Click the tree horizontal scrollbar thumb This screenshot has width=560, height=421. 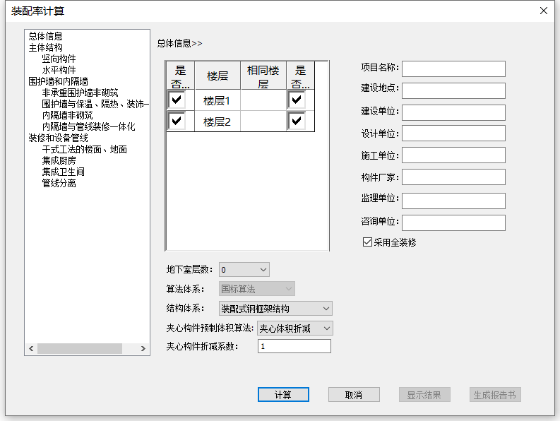(80, 348)
